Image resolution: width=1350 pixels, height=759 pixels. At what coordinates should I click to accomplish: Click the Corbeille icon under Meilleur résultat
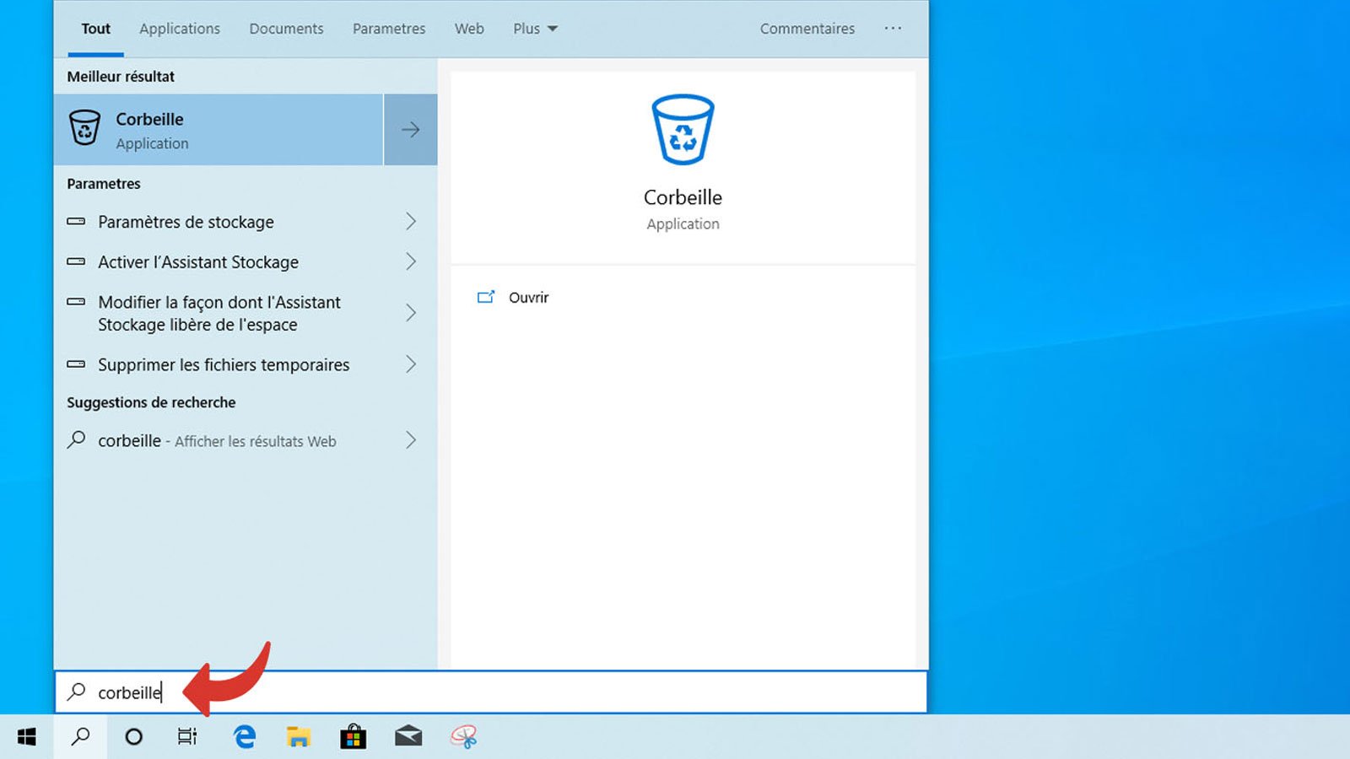coord(84,129)
